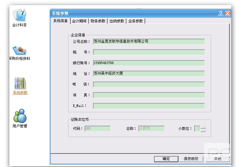The width and height of the screenshot is (236, 167).
Task: Increase 小数位 with the up arrow
Action: tap(203, 127)
